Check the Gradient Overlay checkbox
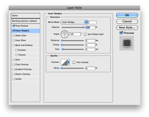The image size is (149, 117). pyautogui.click(x=14, y=69)
